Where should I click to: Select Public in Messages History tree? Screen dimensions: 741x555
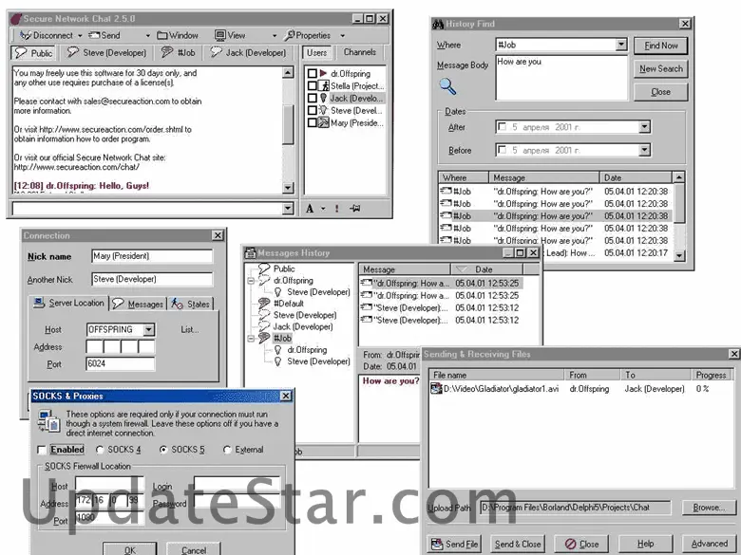(x=284, y=268)
